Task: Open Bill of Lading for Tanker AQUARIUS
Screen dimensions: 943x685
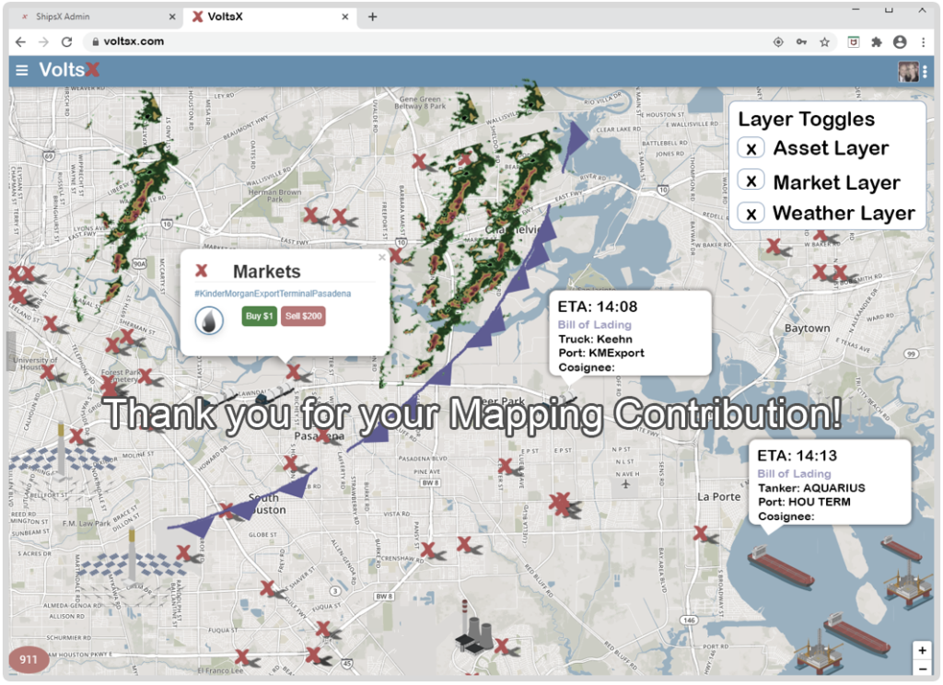Action: coord(794,474)
